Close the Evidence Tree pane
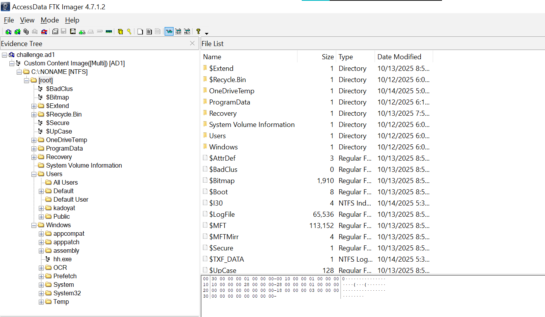This screenshot has width=545, height=317. pos(192,43)
